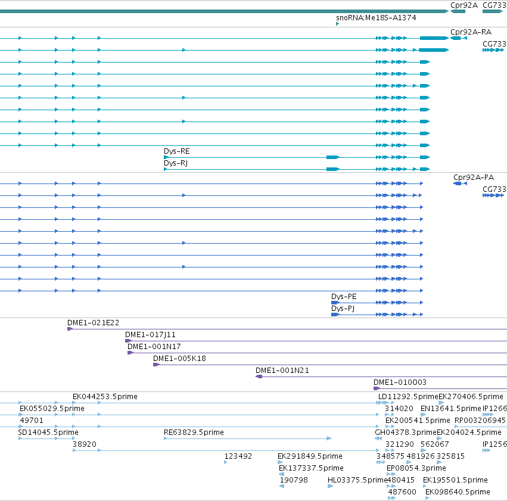
Task: Click the 38920 feature label
Action: coord(85,444)
